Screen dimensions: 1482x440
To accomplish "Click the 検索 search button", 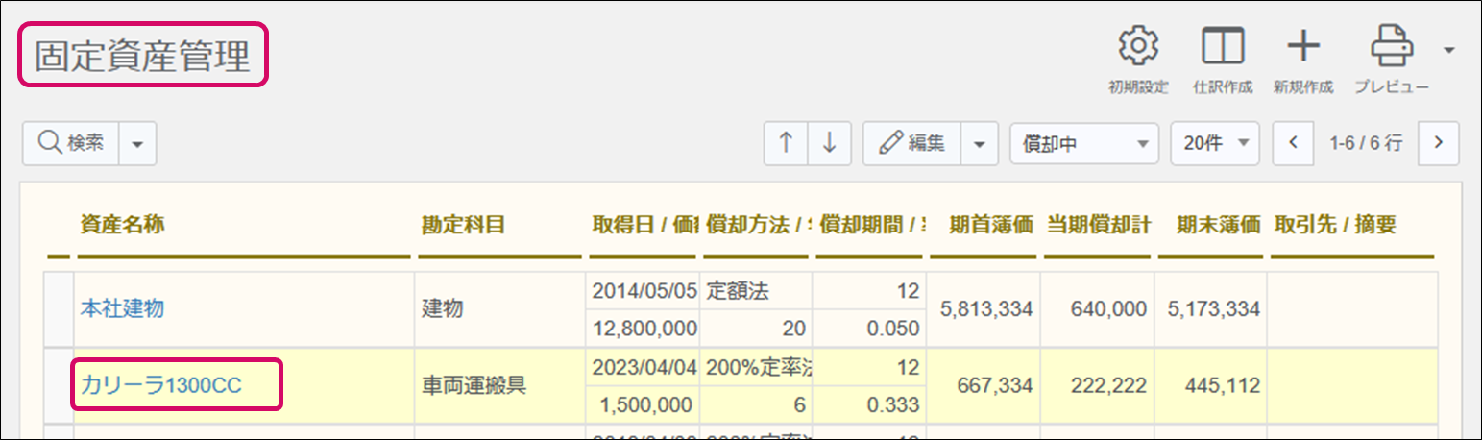I will click(x=71, y=143).
